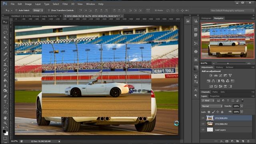Toggle lock image pixels brush icon
Image resolution: width=256 pixels, height=144 pixels.
213,112
